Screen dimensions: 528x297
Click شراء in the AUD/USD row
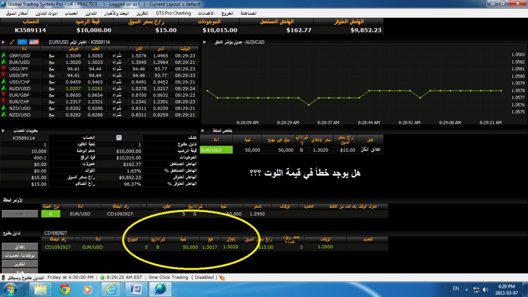click(117, 88)
